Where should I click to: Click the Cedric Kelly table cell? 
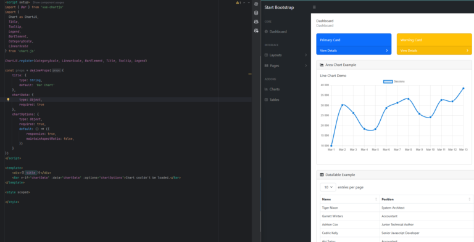(350, 233)
